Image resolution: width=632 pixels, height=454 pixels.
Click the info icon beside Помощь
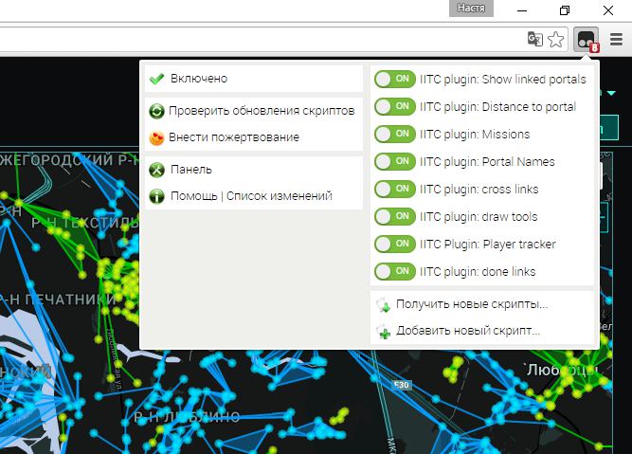[156, 196]
